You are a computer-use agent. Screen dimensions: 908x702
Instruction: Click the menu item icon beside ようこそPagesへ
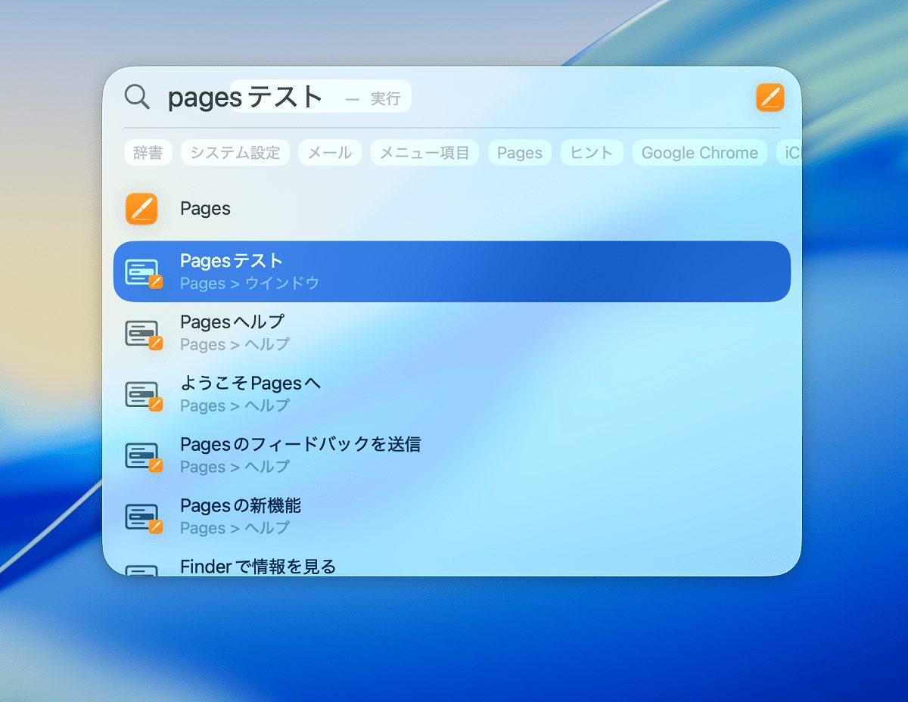click(143, 395)
